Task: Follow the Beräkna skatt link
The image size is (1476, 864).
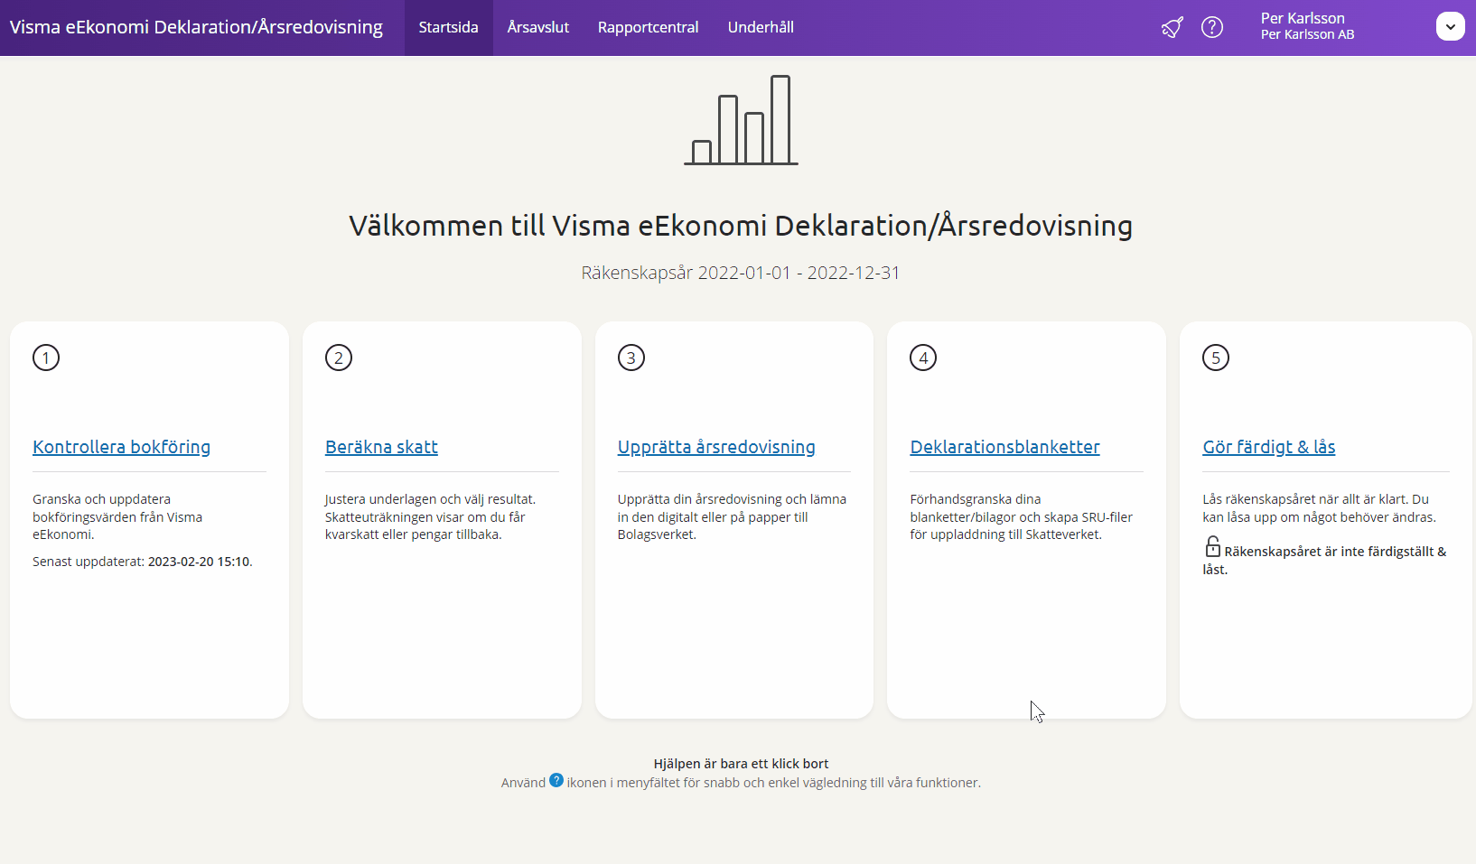Action: 381,447
